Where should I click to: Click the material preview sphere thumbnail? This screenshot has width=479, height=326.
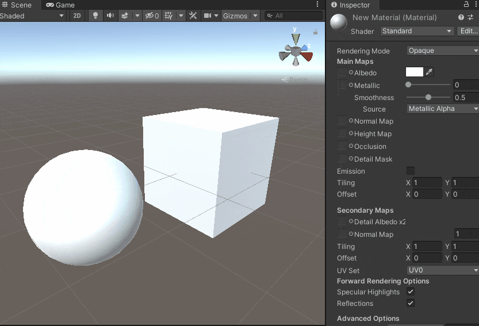click(x=339, y=22)
